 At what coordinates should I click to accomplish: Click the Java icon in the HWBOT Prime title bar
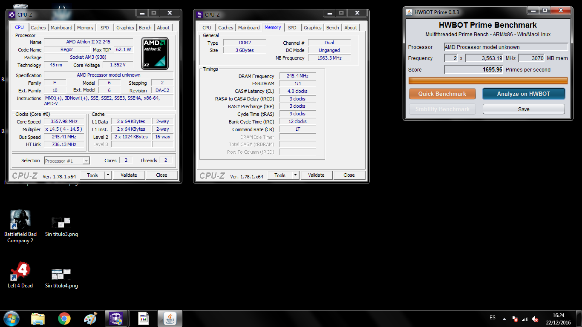409,12
